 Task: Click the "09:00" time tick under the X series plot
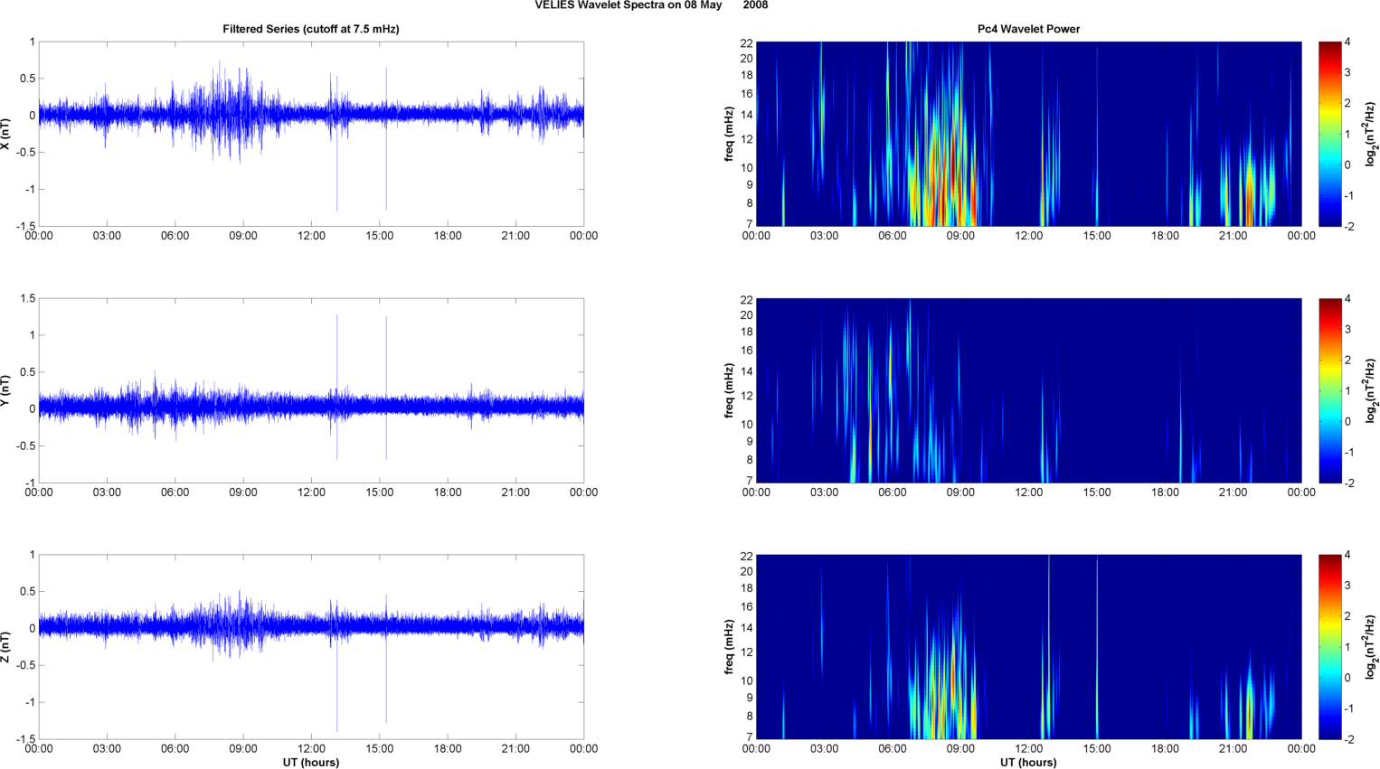click(x=243, y=236)
